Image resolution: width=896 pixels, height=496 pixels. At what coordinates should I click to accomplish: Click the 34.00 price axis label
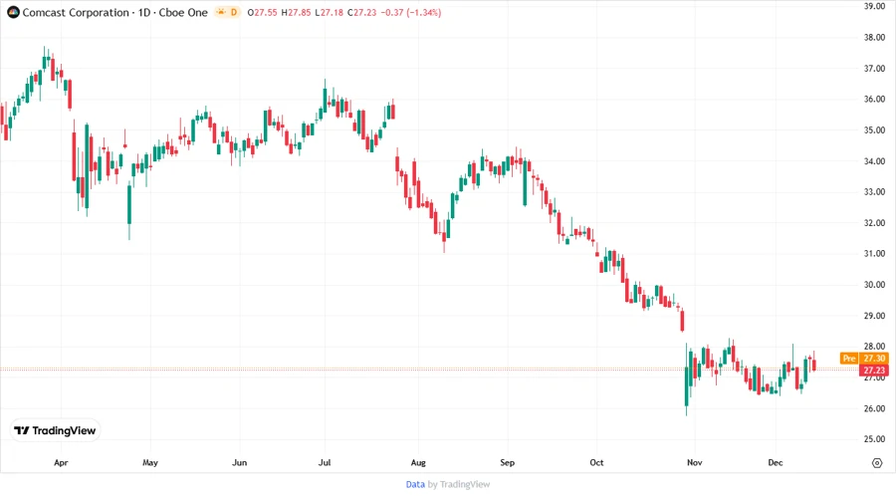point(874,161)
